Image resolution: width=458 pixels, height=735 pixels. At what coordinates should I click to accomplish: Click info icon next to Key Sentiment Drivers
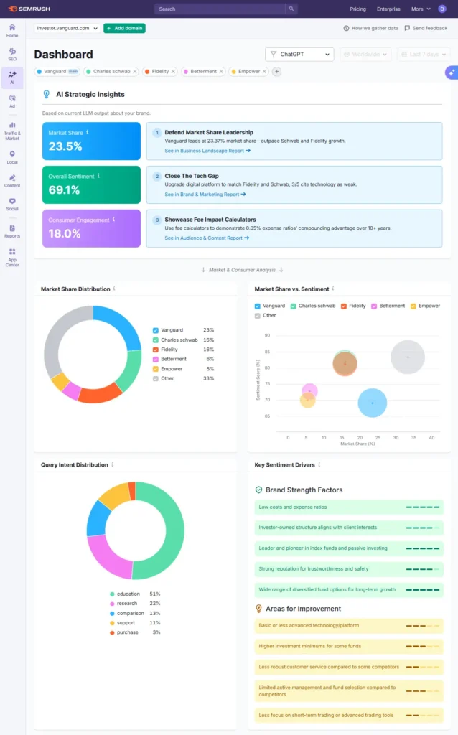point(319,464)
